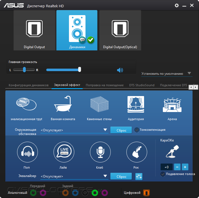
Task: Switch to Поправка на помещение tab
Action: coord(105,85)
